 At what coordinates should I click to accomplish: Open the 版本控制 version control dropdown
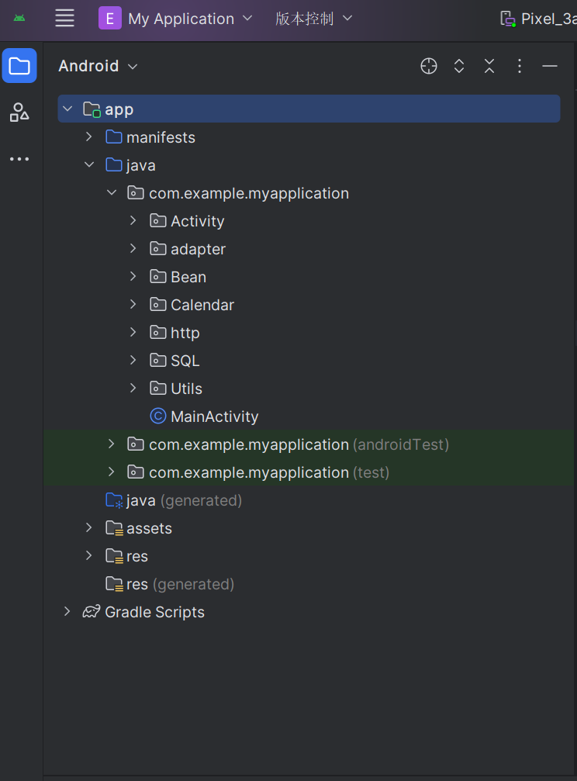(313, 19)
